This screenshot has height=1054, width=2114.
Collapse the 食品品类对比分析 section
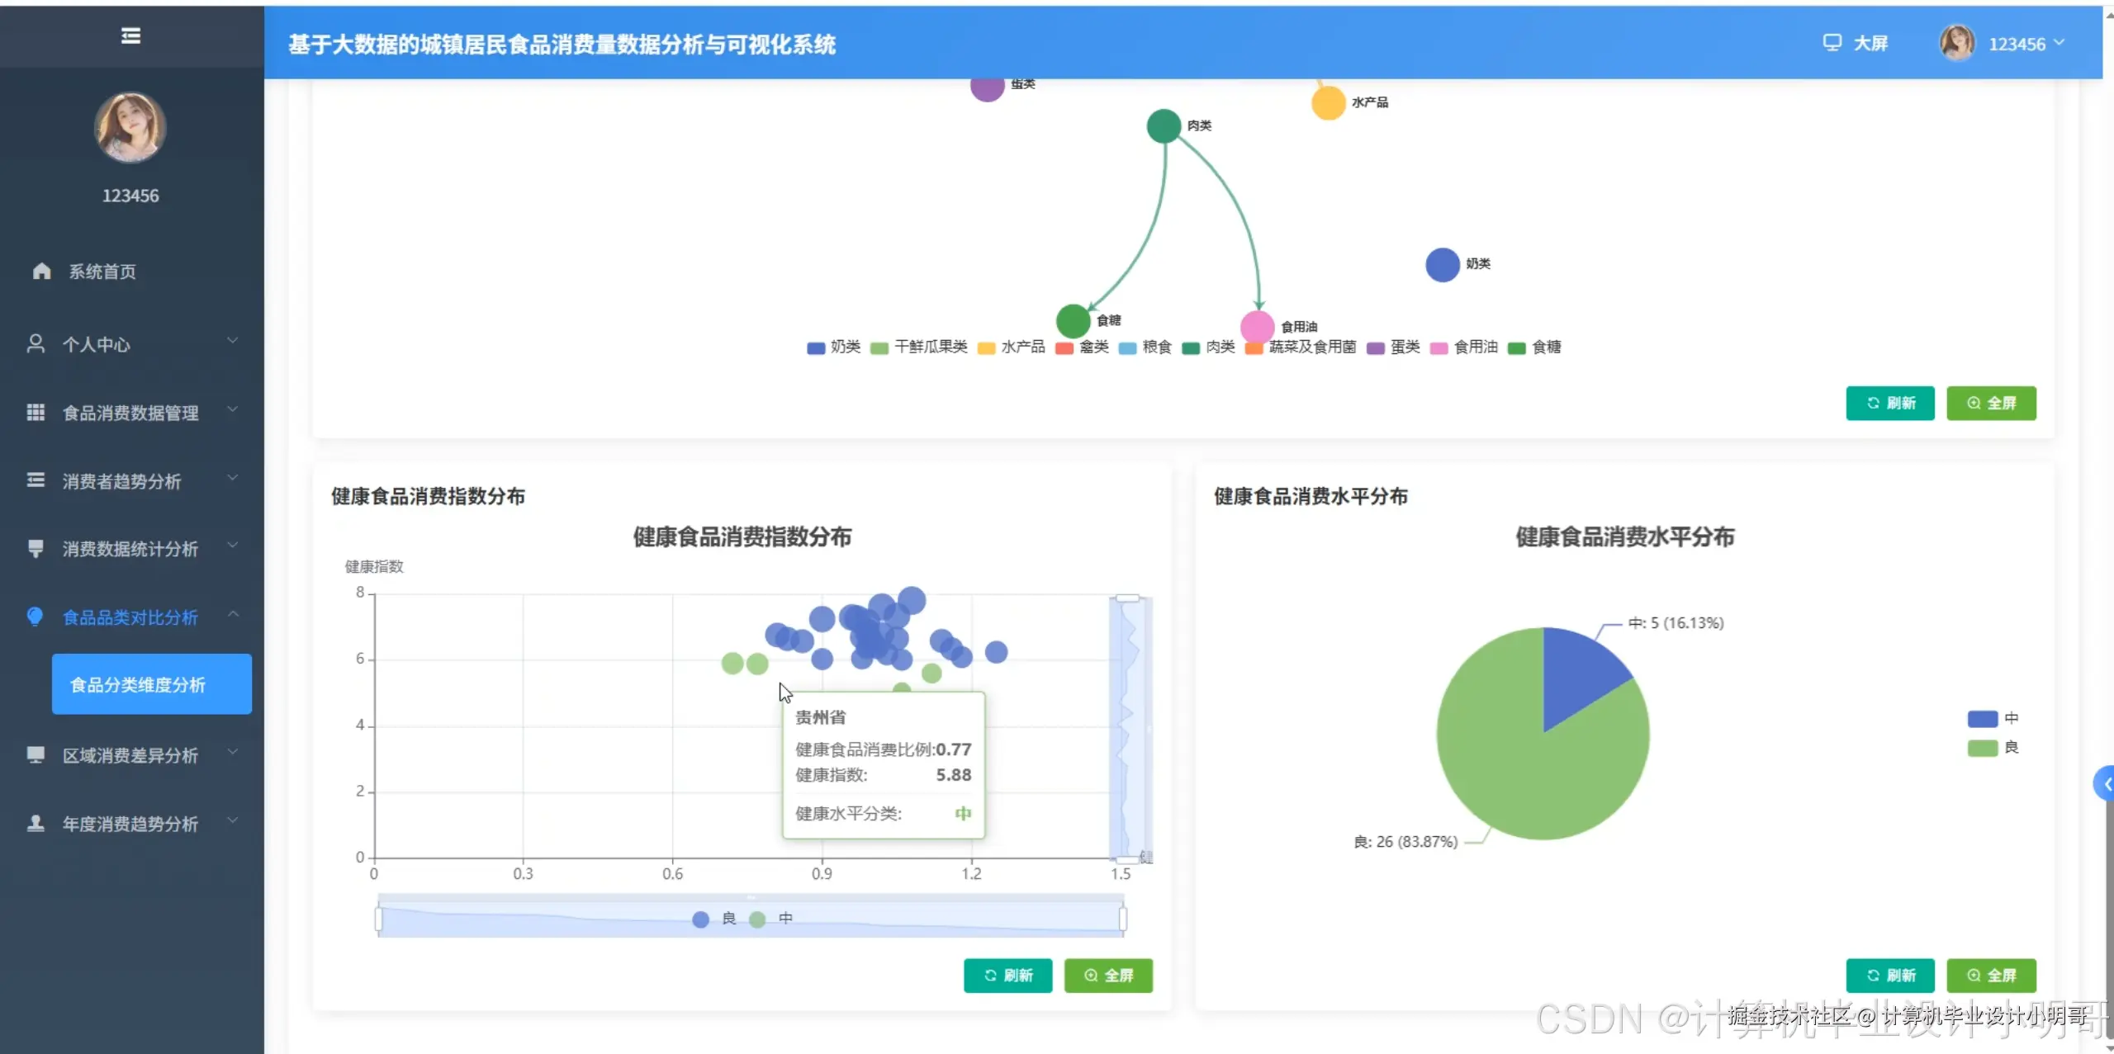pyautogui.click(x=129, y=617)
